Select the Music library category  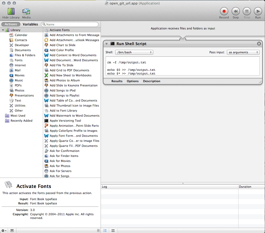click(x=19, y=80)
